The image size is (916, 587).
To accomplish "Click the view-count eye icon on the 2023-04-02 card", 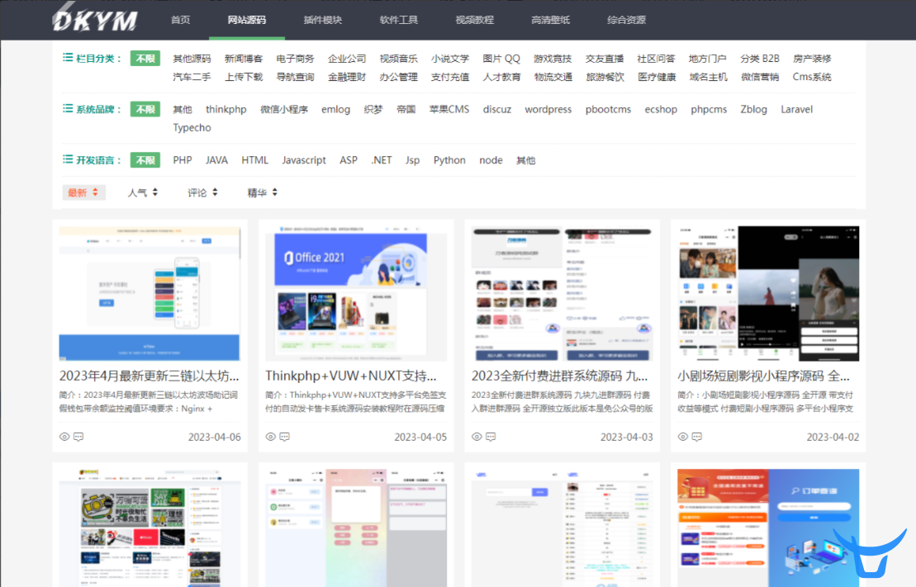I will [x=683, y=437].
